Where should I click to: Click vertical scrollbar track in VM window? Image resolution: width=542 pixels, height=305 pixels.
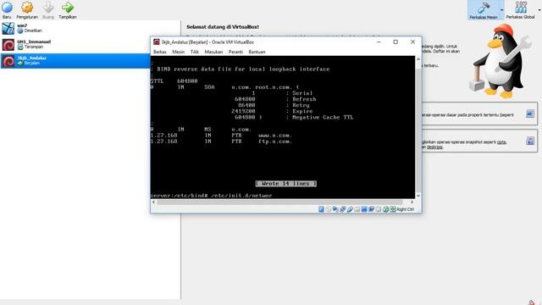click(x=418, y=127)
